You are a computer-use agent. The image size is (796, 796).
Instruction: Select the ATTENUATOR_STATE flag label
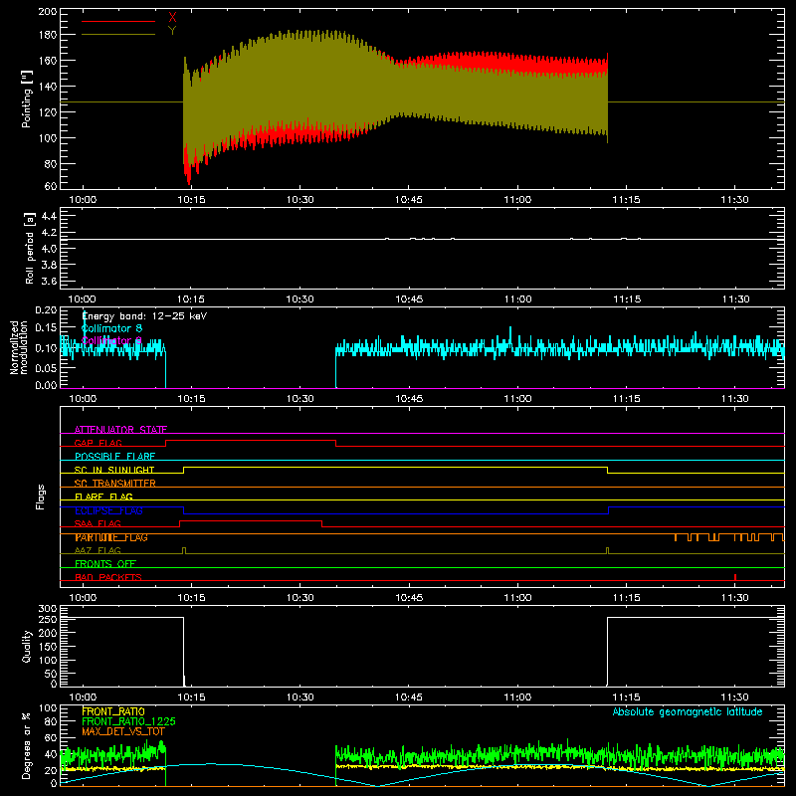point(120,430)
